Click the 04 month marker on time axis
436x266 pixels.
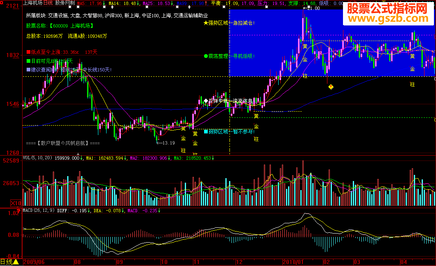[x=404, y=262]
